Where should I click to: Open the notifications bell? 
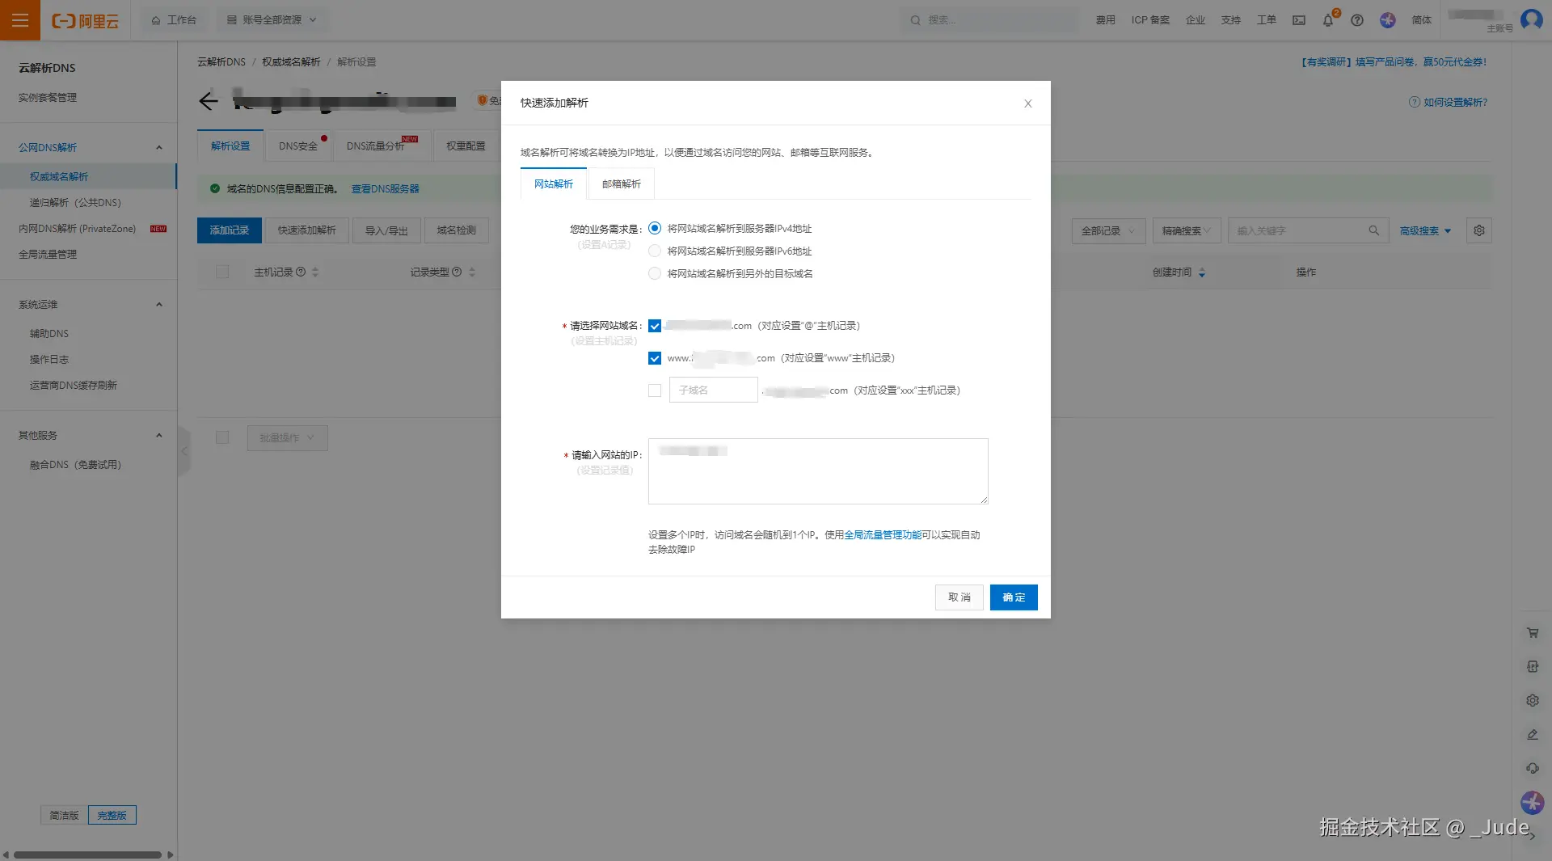[1328, 20]
